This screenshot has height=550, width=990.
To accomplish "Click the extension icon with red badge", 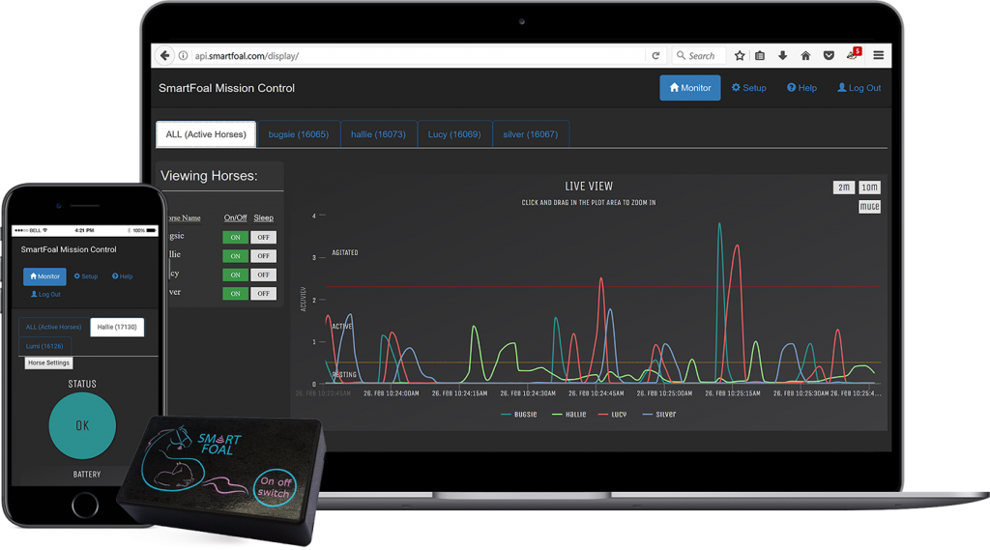I will (853, 55).
